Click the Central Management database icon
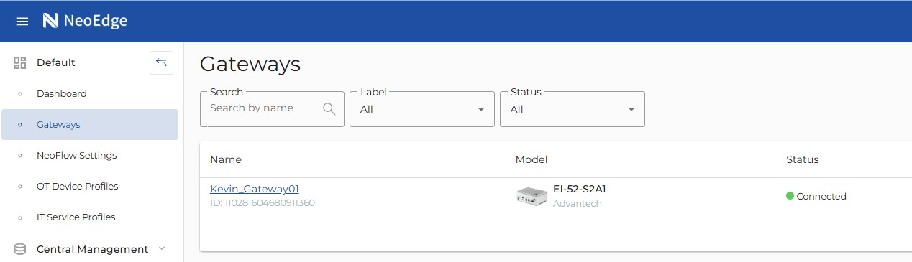 click(20, 249)
